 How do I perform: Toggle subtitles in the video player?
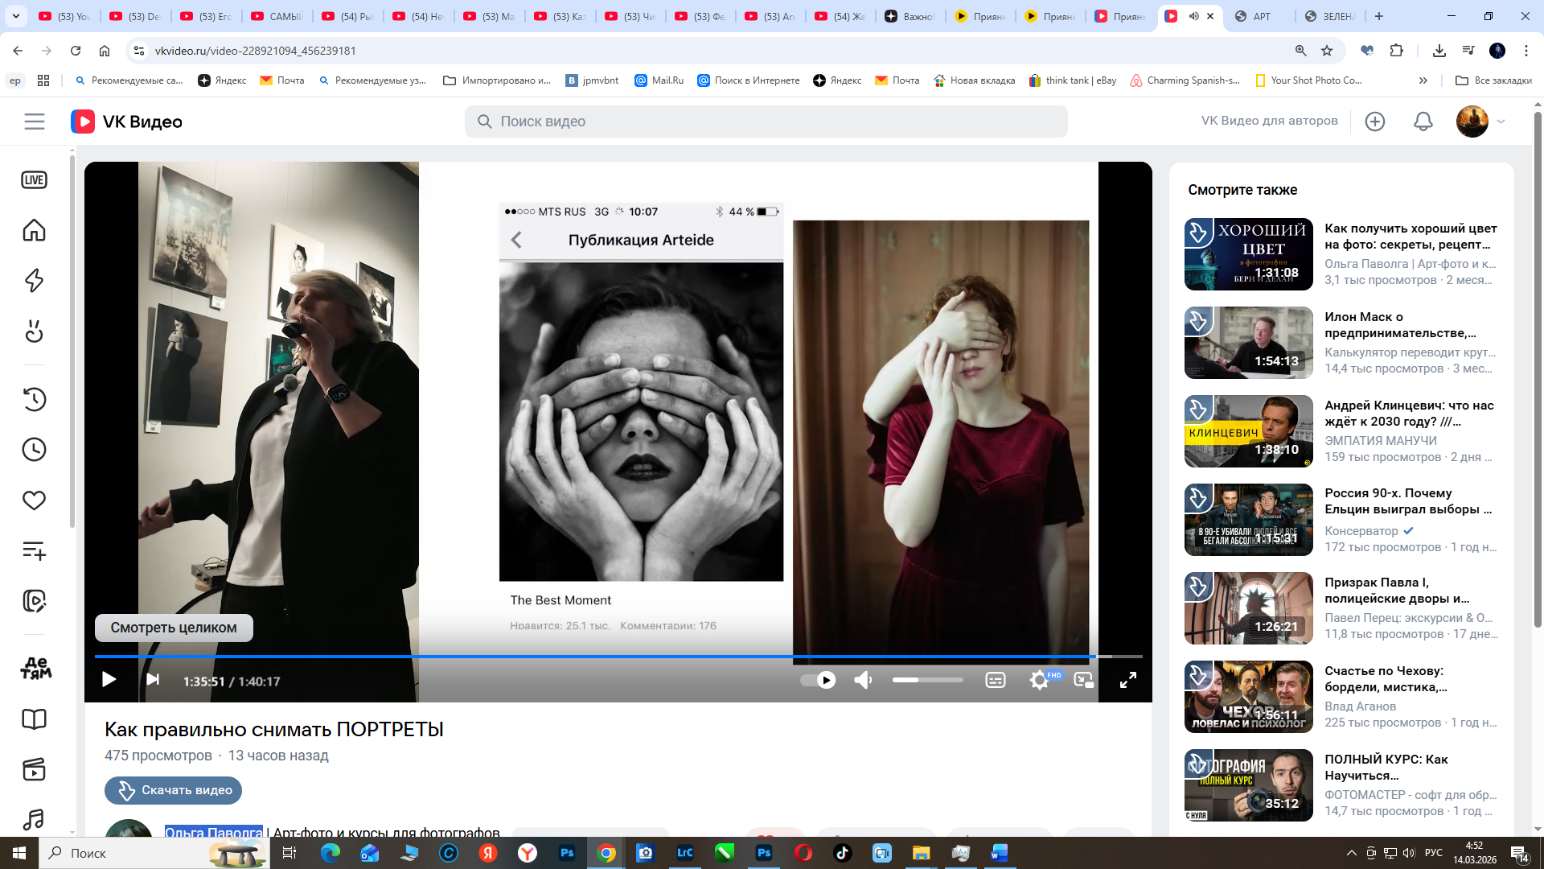point(996,681)
